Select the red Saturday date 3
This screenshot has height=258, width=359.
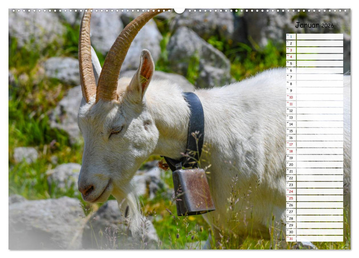tap(291, 50)
